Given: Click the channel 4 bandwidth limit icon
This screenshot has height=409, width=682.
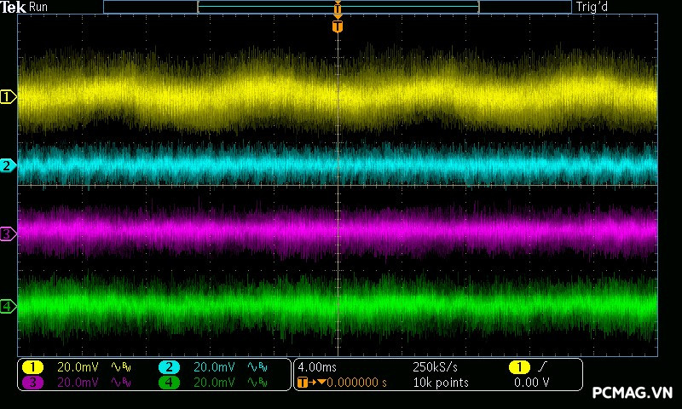Looking at the screenshot, I should point(257,383).
